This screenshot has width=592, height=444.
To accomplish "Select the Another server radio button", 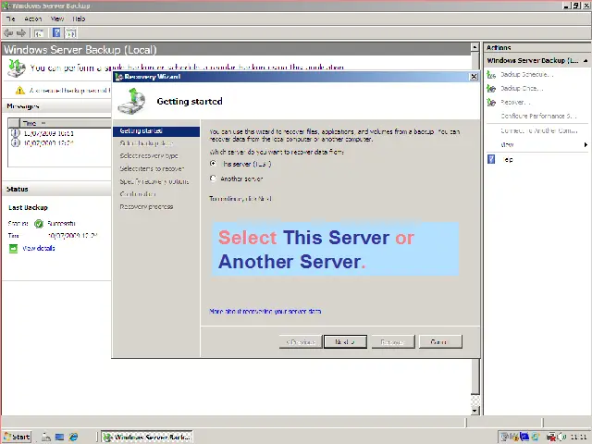I will (213, 179).
